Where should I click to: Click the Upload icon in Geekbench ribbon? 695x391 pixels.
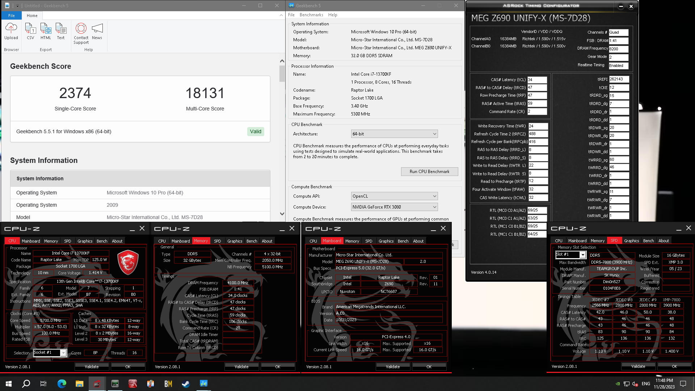[11, 31]
